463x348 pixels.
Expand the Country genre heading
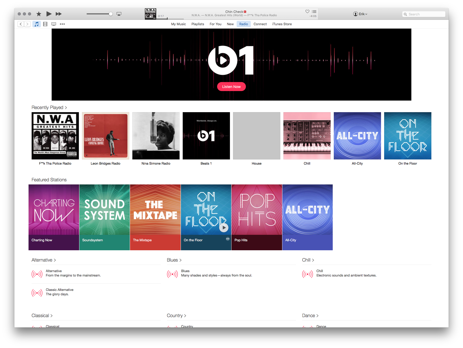point(177,316)
